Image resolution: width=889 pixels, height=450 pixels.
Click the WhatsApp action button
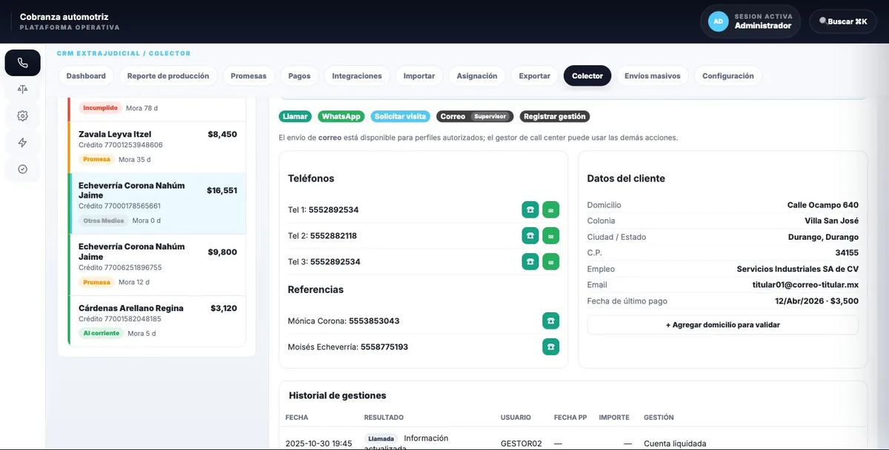click(x=342, y=116)
